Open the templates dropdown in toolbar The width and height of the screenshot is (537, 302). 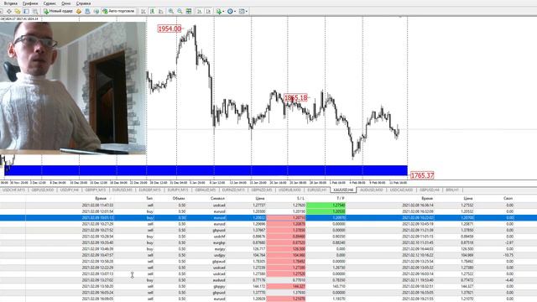[x=242, y=11]
